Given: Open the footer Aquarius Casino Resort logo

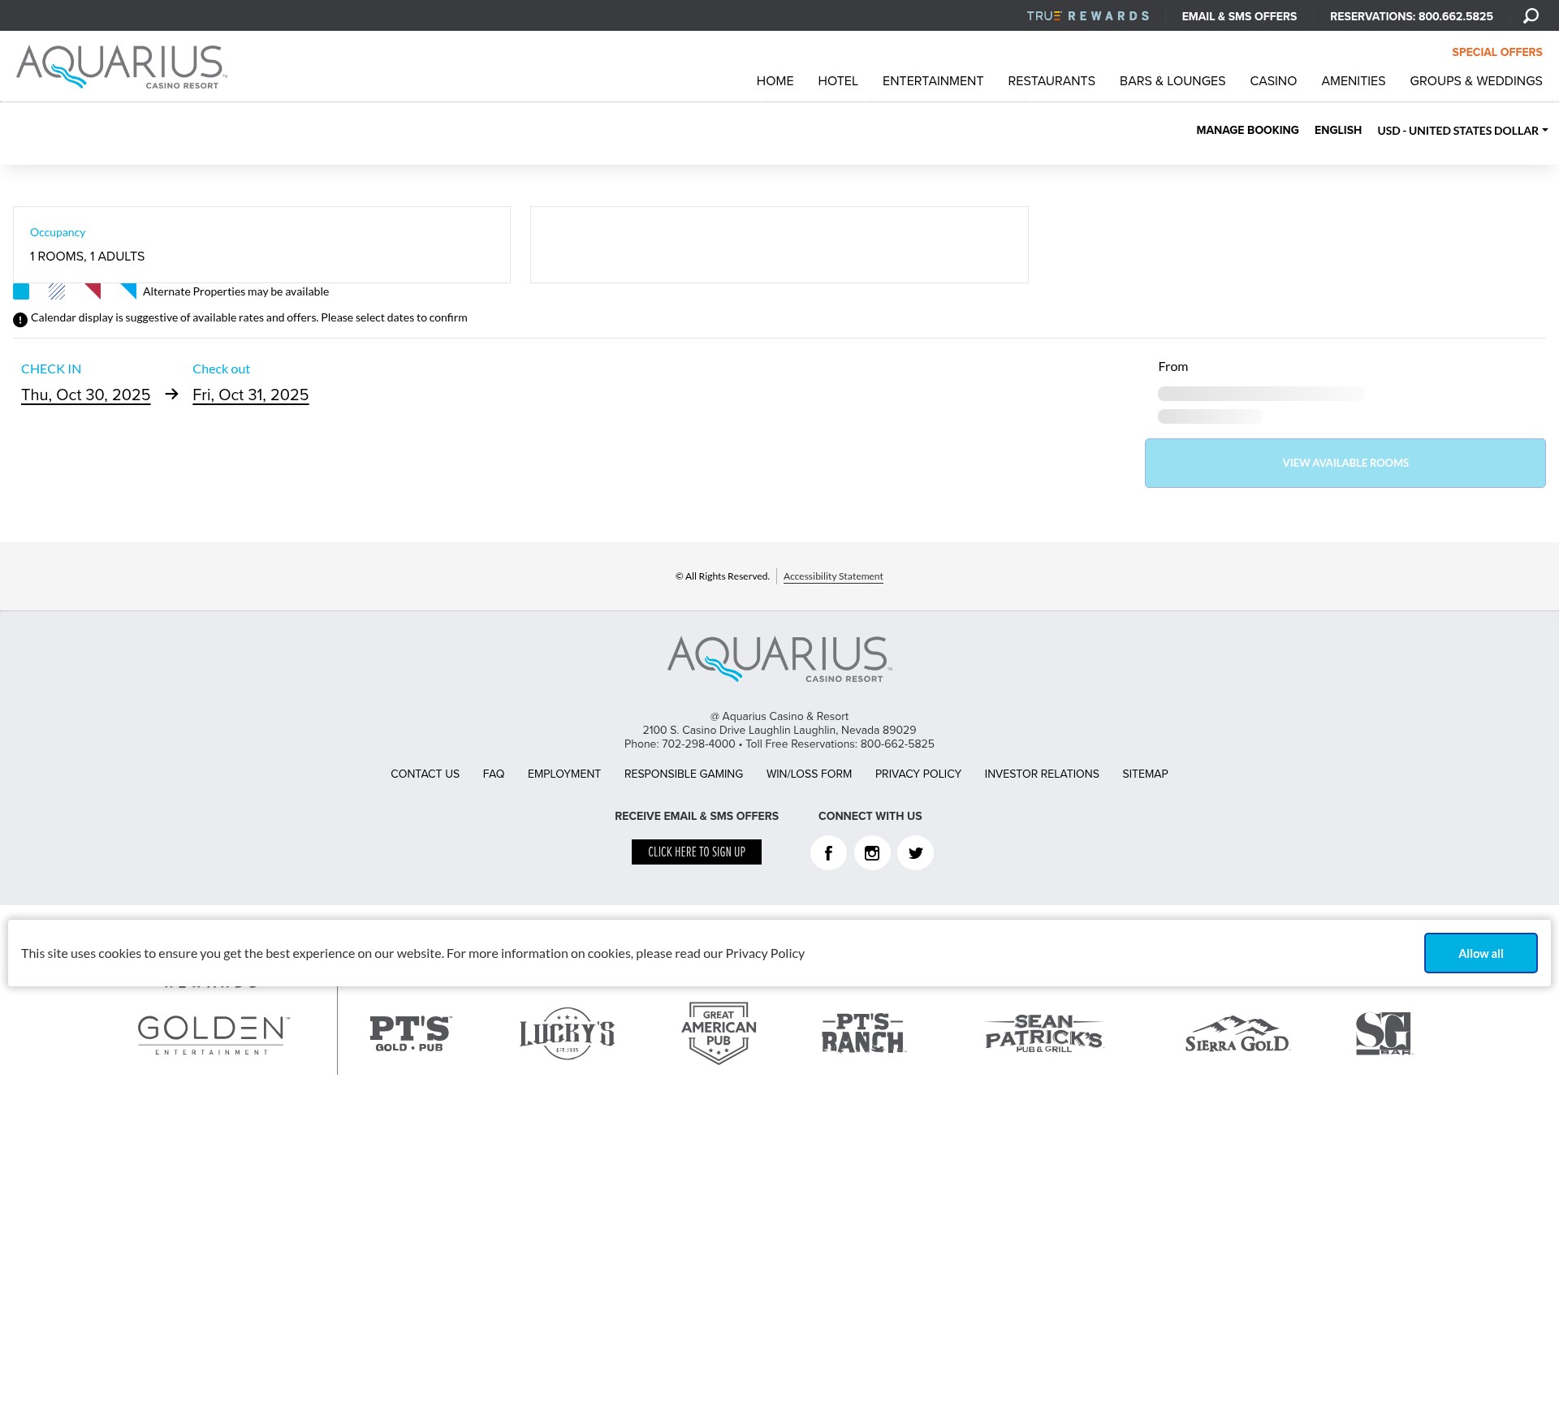Looking at the screenshot, I should (x=779, y=659).
